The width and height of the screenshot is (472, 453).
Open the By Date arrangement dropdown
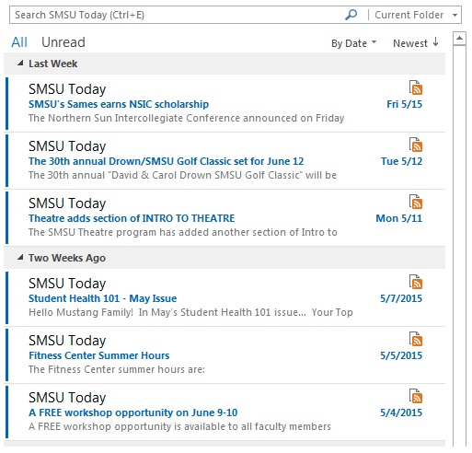(353, 43)
